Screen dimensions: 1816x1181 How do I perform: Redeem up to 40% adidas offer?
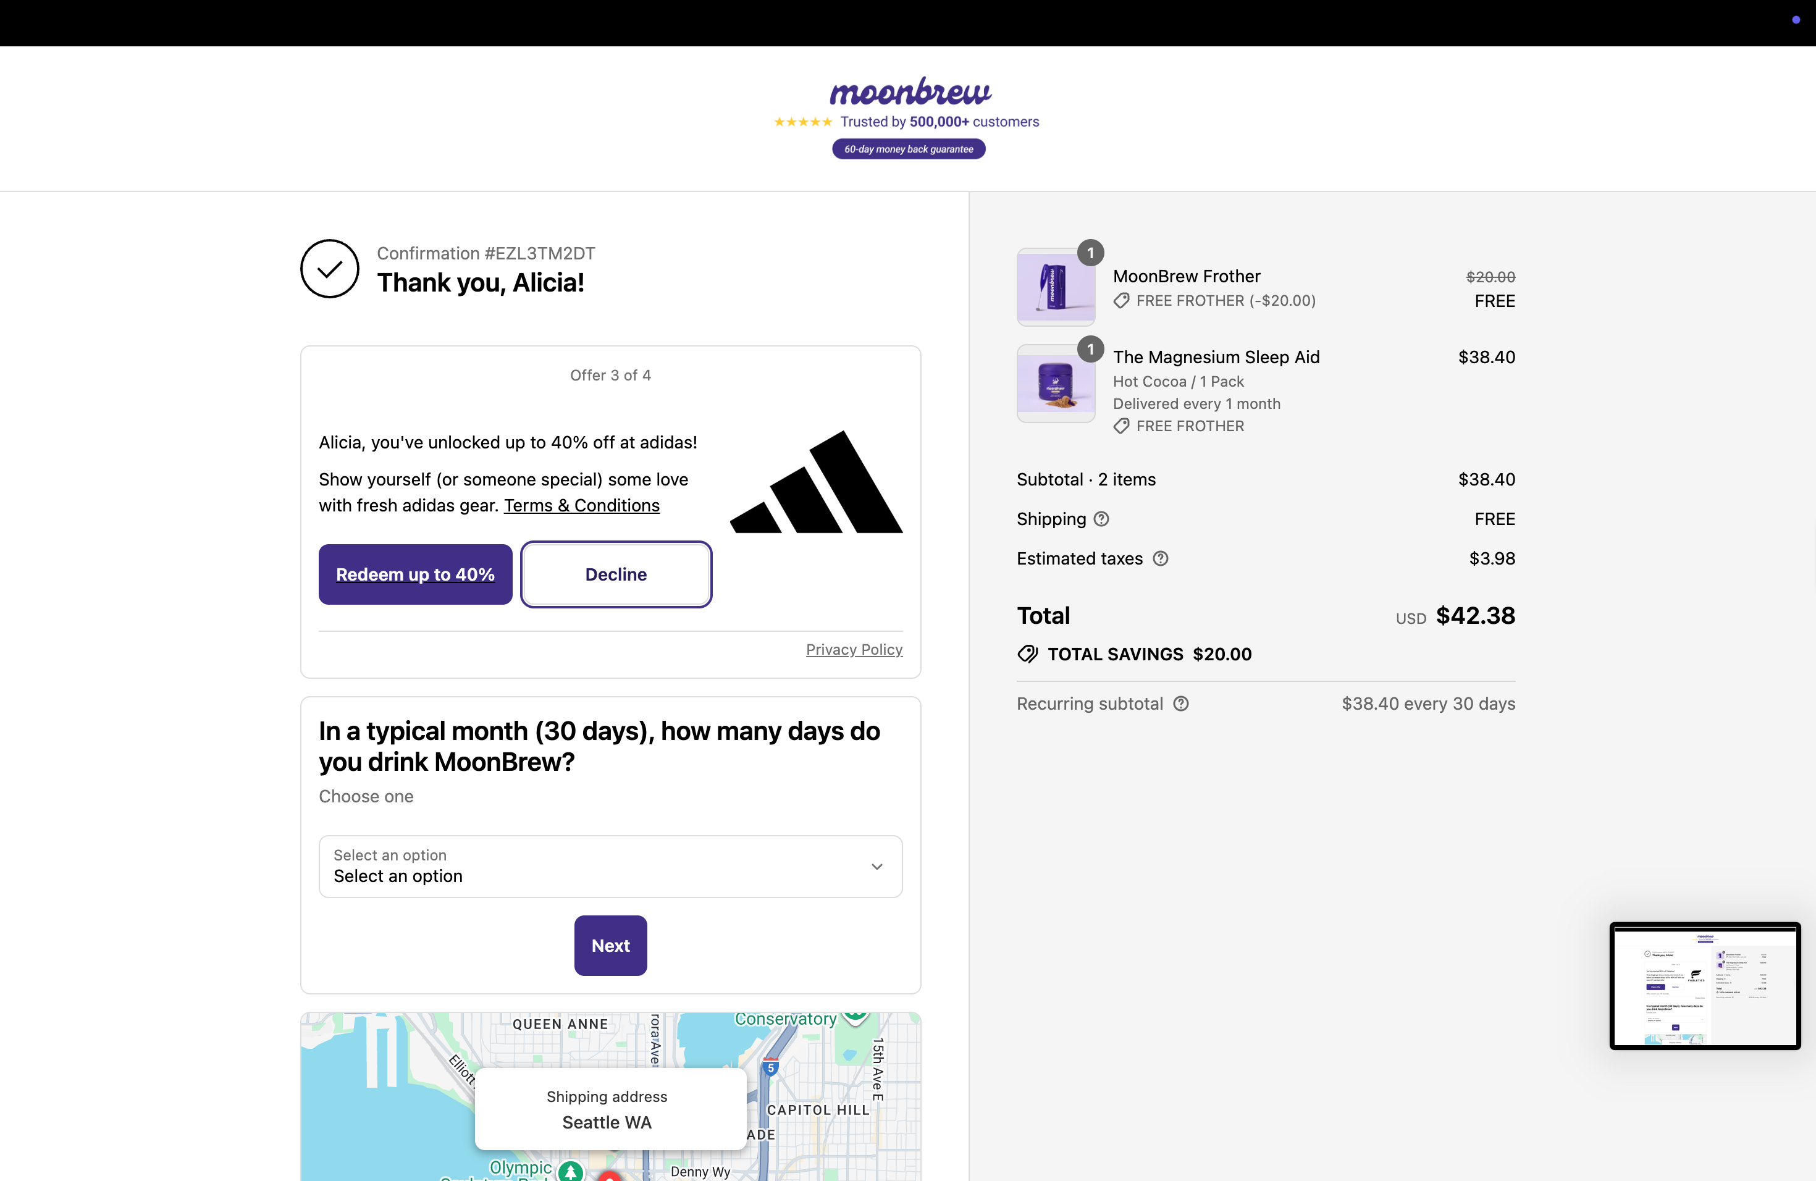click(x=415, y=574)
